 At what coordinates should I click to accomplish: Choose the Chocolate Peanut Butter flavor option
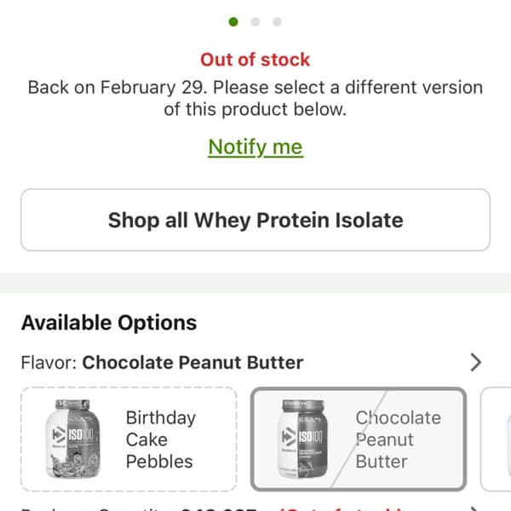[359, 439]
